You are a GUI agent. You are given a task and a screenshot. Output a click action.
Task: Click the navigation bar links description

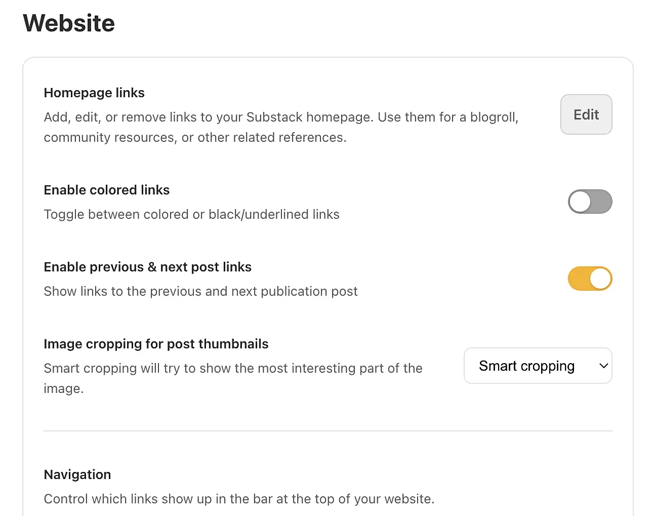tap(239, 499)
